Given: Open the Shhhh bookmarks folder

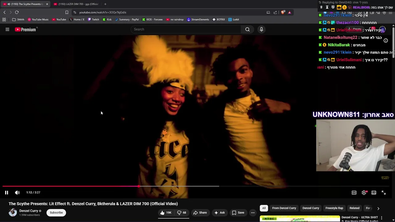Looking at the screenshot, I should [18, 19].
